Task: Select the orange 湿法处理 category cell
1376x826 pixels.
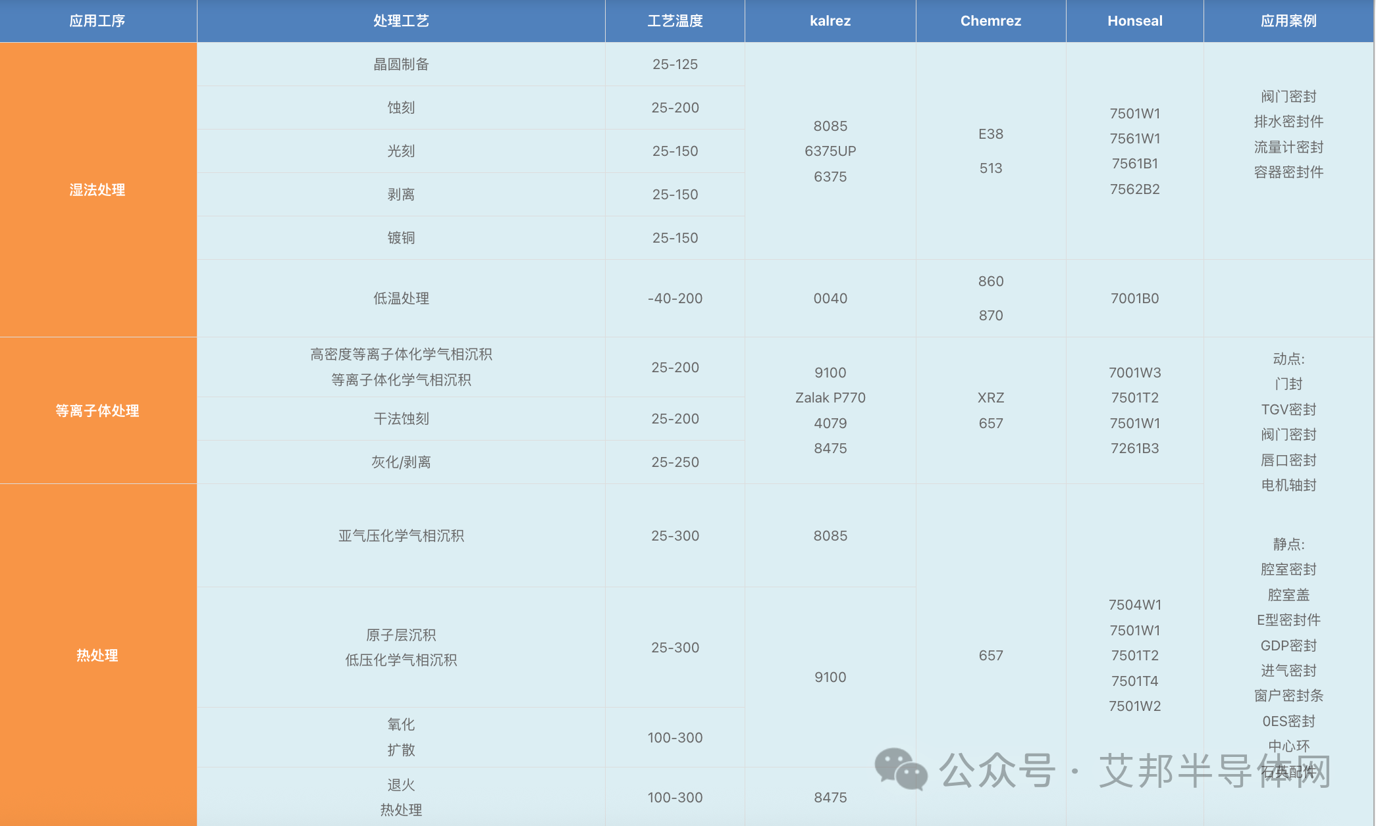Action: point(97,190)
